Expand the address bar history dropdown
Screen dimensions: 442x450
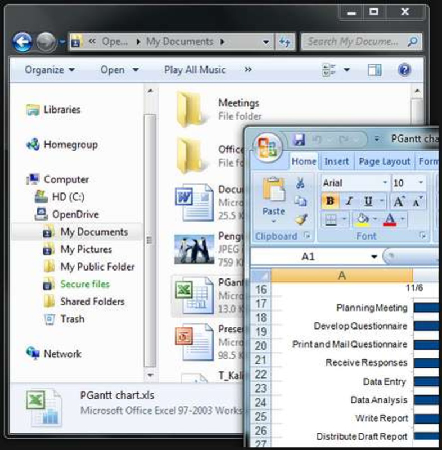pos(266,42)
